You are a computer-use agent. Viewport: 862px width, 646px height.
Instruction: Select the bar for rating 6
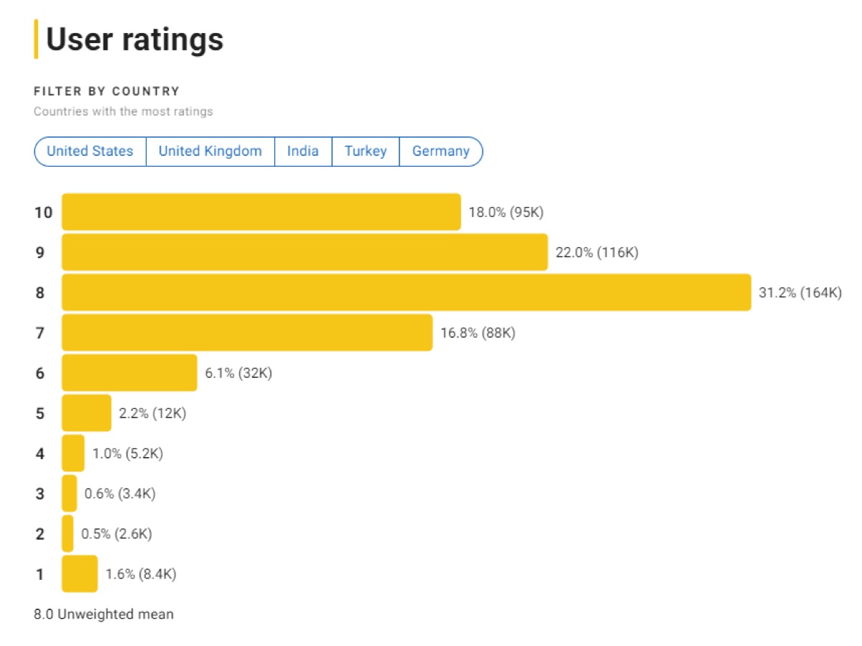129,373
